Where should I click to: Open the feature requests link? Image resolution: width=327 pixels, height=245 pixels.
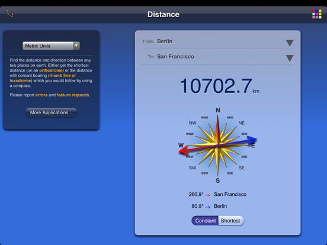(73, 95)
